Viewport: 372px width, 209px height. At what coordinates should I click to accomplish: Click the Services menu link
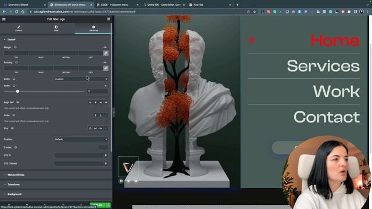click(x=323, y=66)
